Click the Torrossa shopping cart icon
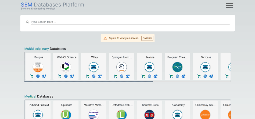Viewport: 255px width, 119px height. (199, 76)
